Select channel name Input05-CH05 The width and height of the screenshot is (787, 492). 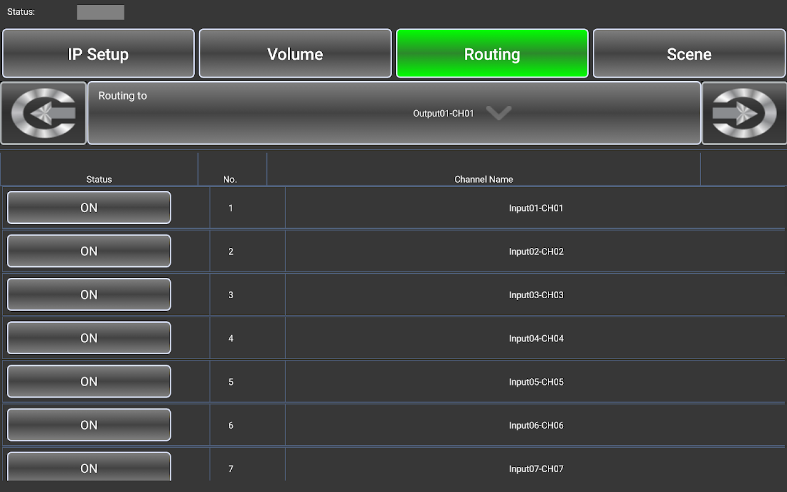pyautogui.click(x=536, y=382)
